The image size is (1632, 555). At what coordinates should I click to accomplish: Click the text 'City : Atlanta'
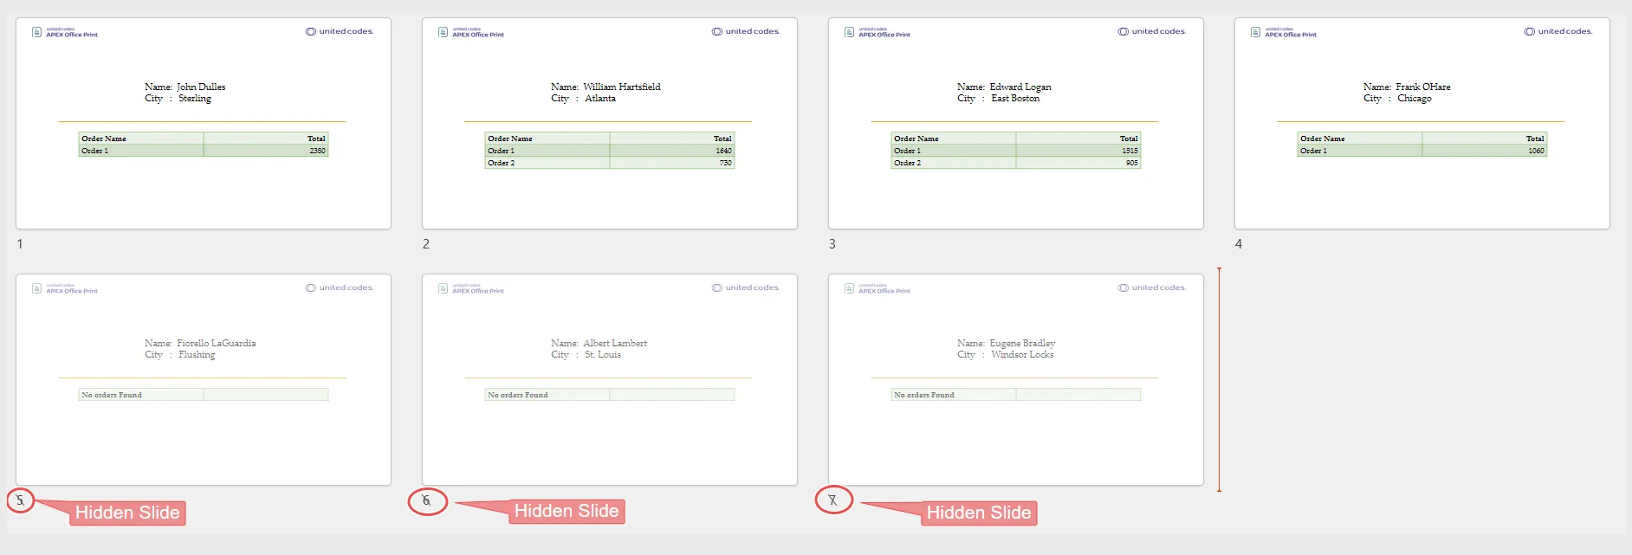tap(583, 99)
